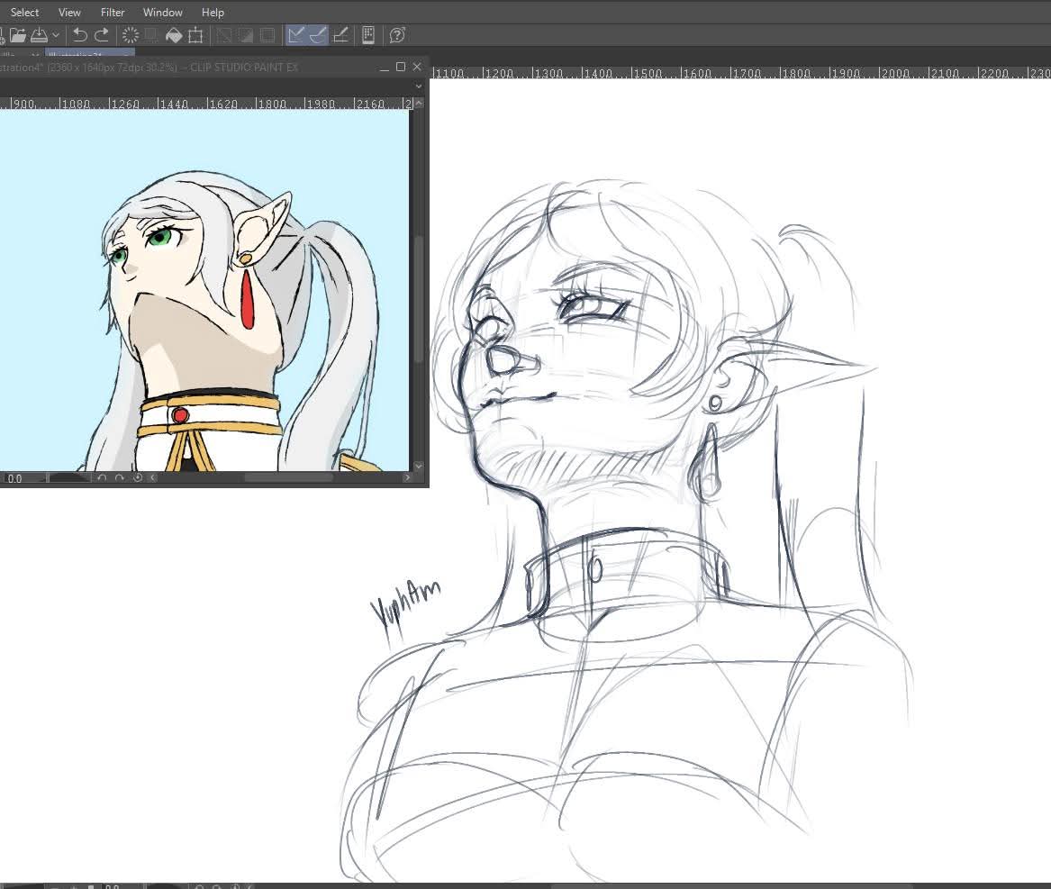Open the Window menu
The width and height of the screenshot is (1051, 889).
click(x=162, y=12)
